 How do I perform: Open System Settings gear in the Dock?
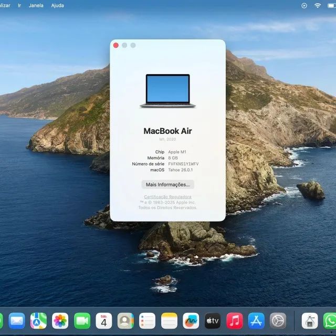(278, 321)
